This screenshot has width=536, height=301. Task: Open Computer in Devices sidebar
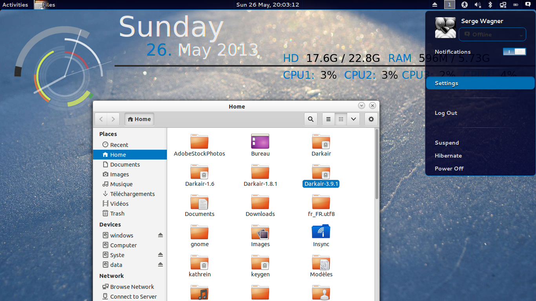coord(130,245)
